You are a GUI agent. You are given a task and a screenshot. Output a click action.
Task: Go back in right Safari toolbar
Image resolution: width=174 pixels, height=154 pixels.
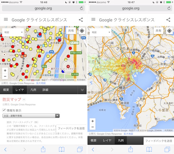[93, 149]
